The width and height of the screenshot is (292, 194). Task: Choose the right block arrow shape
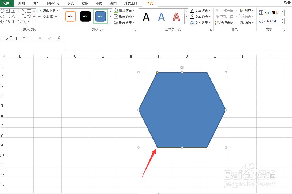pyautogui.click(x=29, y=16)
